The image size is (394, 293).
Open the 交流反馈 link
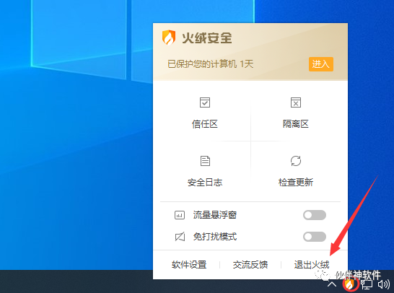pos(250,265)
